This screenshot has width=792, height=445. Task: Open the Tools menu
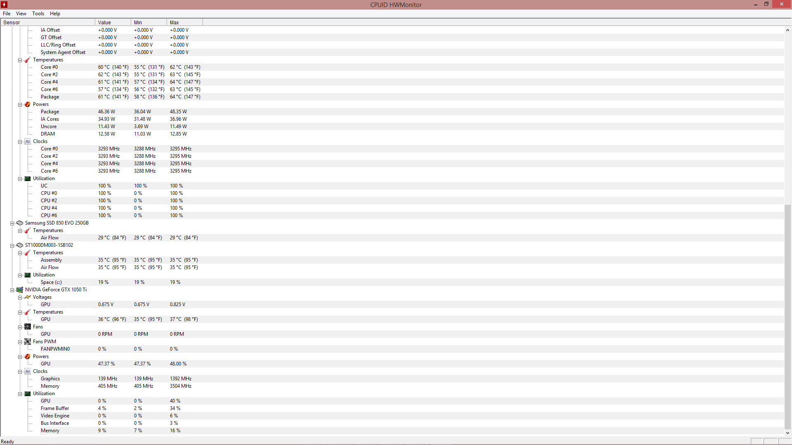click(38, 14)
